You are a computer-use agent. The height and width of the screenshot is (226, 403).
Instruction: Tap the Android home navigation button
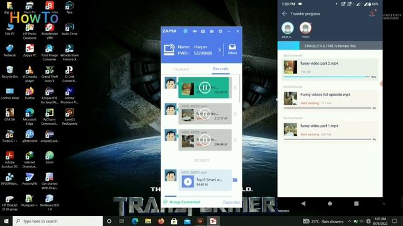click(x=330, y=203)
